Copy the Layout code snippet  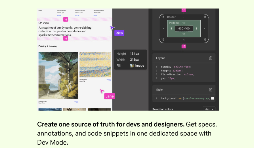coord(211,58)
